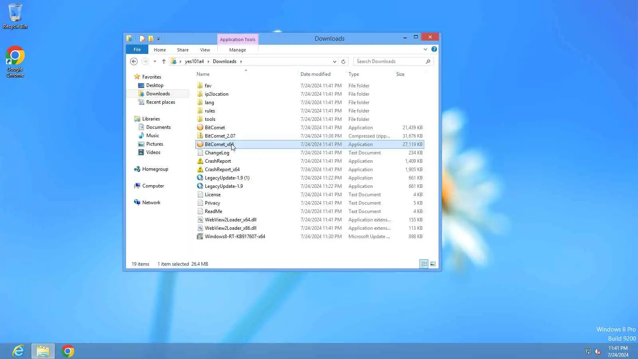Expand the Recent locations dropdown arrow
638x359 pixels.
[155, 61]
